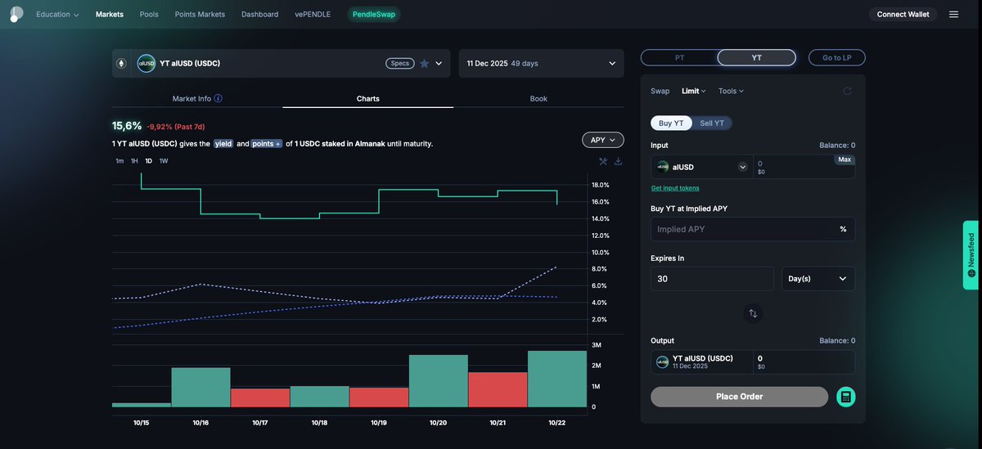Switch to the YT toggle
Image resolution: width=982 pixels, height=449 pixels.
(756, 57)
